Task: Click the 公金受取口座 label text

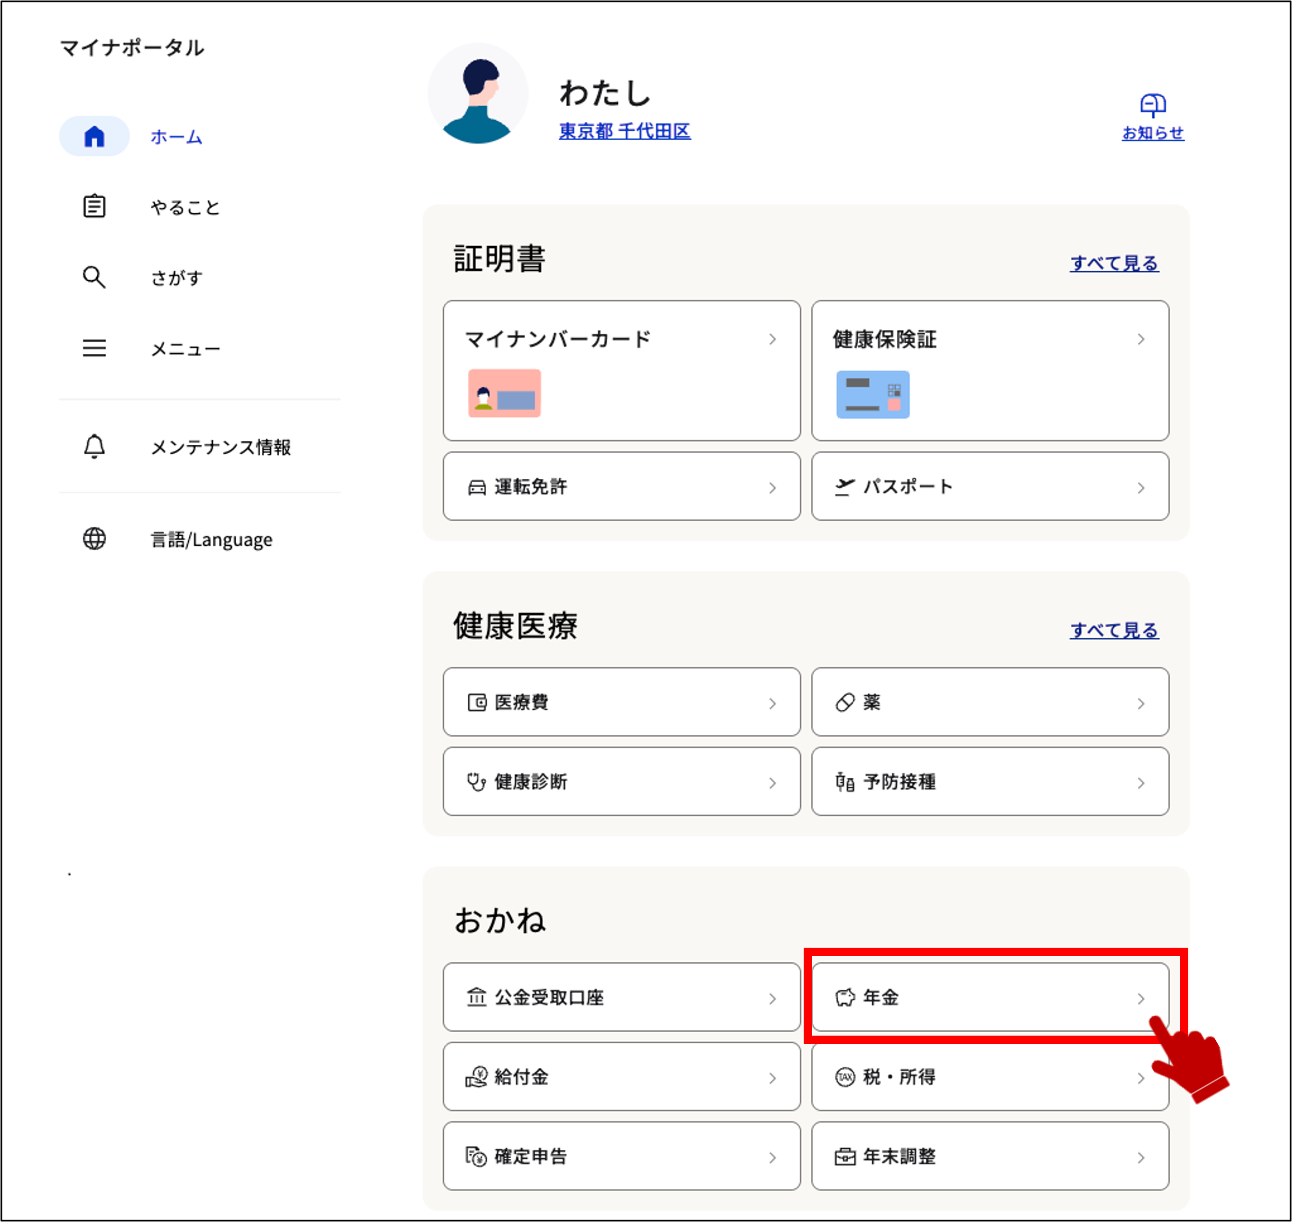Action: tap(549, 998)
